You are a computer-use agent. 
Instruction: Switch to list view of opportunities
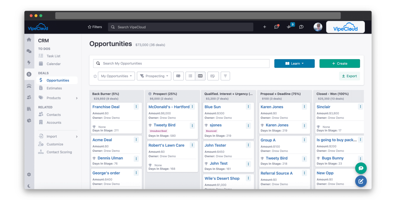190,76
